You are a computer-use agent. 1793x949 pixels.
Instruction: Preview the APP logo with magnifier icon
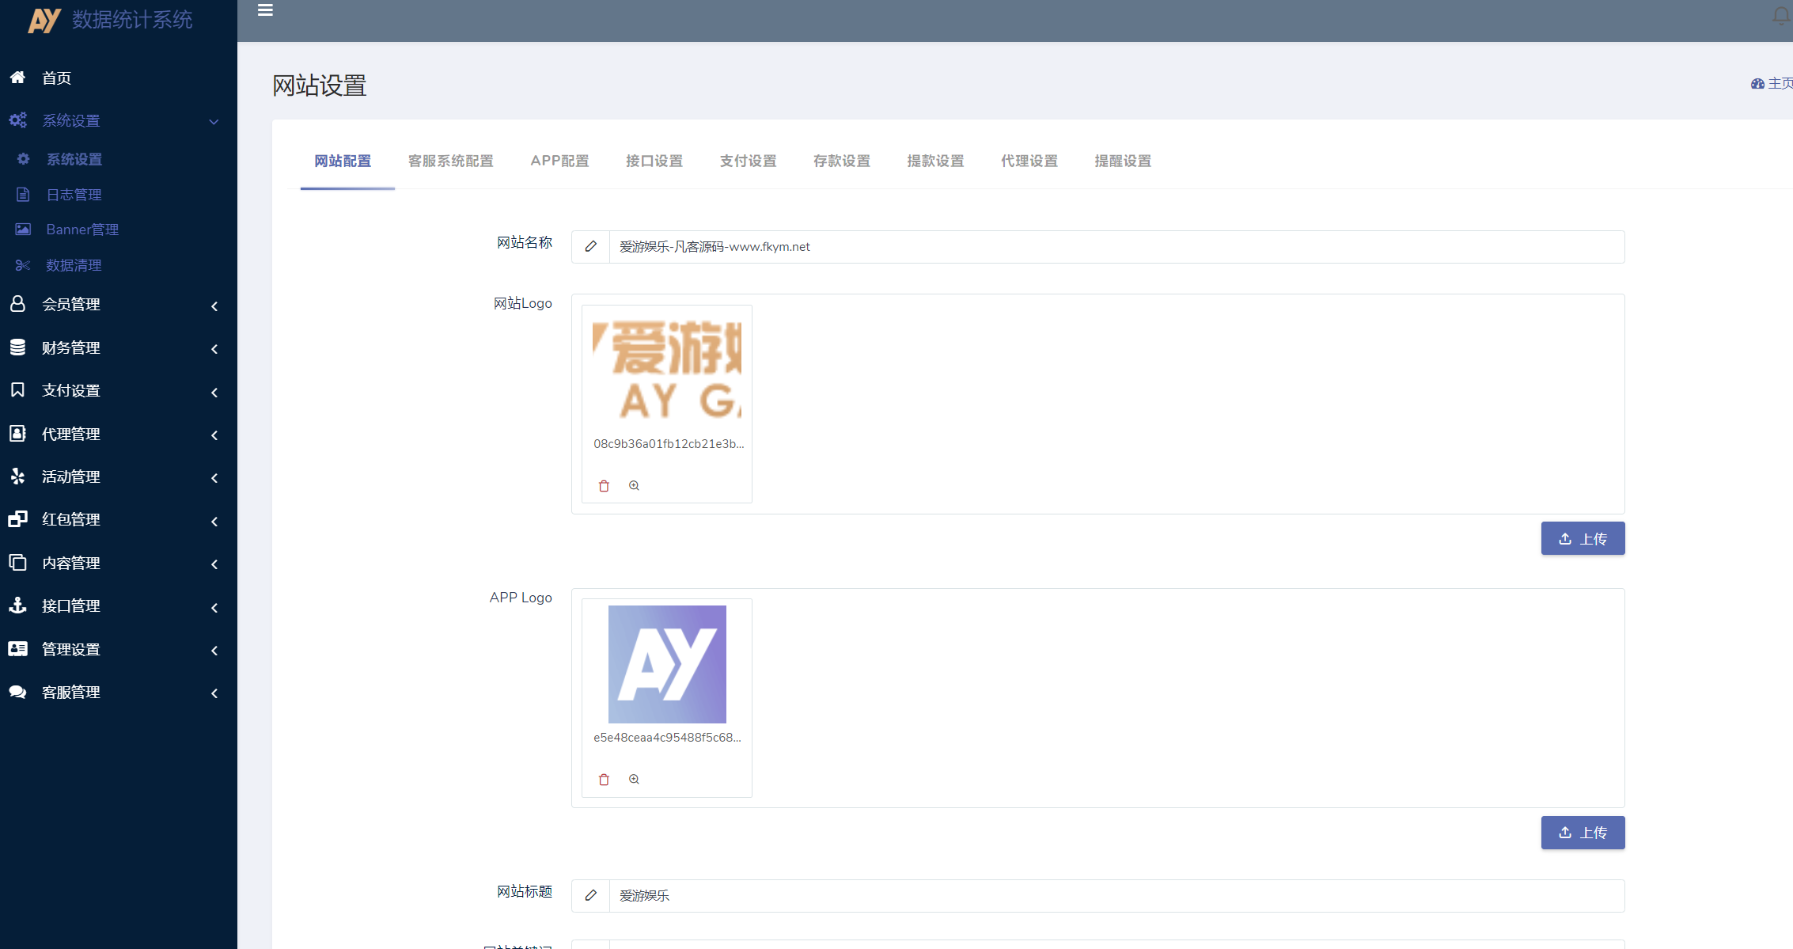coord(634,779)
